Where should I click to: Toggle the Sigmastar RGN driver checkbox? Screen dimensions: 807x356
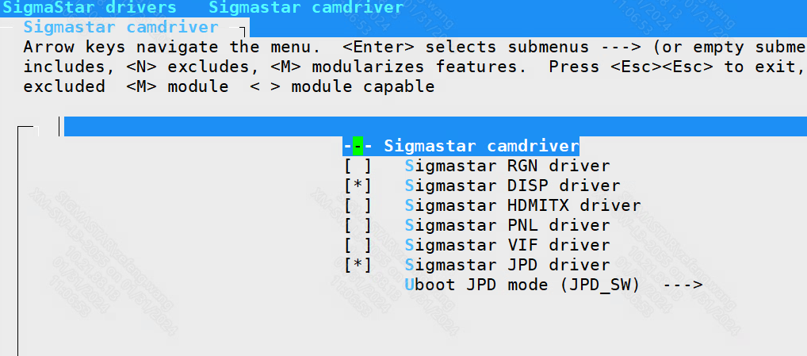(358, 167)
